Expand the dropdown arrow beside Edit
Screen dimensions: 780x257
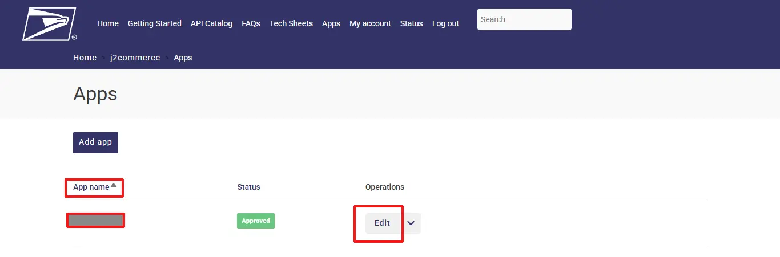pyautogui.click(x=411, y=223)
